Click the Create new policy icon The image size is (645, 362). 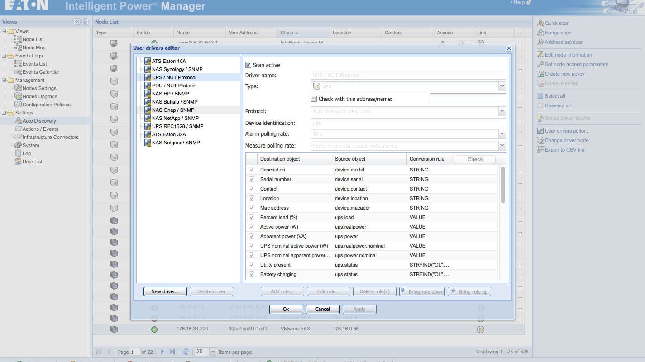(540, 74)
